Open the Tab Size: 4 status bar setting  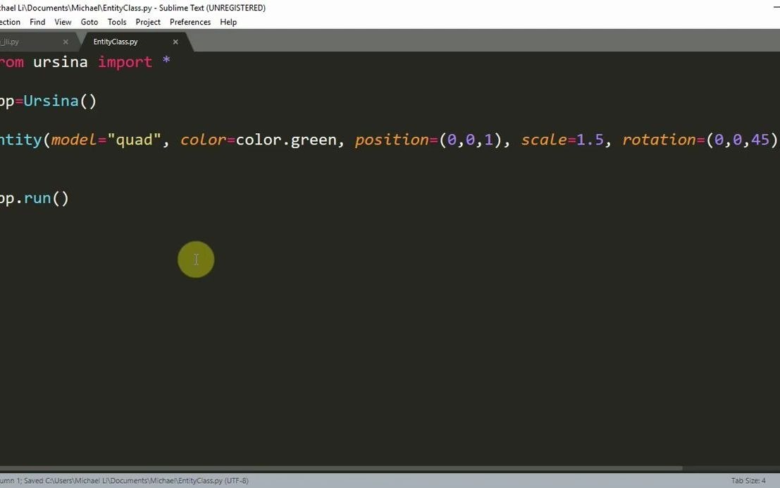click(x=748, y=480)
